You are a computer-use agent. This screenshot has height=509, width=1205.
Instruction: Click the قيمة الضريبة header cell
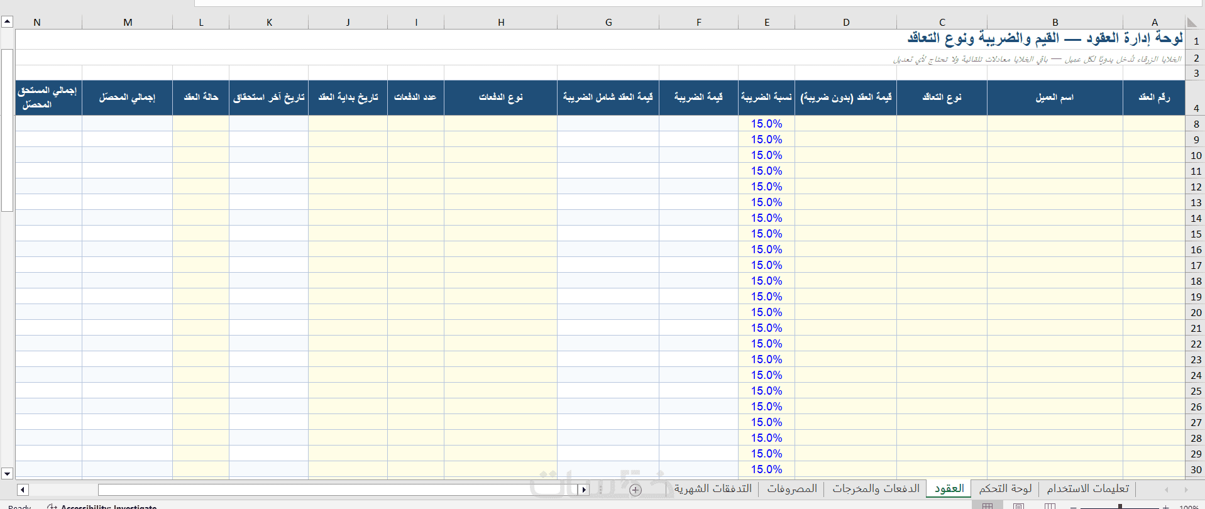pyautogui.click(x=698, y=97)
